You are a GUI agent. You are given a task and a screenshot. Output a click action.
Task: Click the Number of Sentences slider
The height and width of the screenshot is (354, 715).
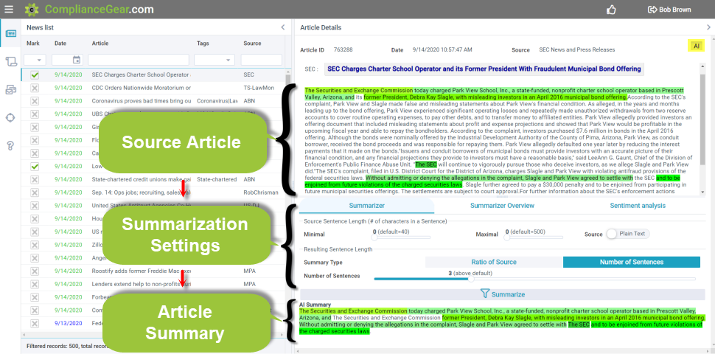[x=534, y=279]
